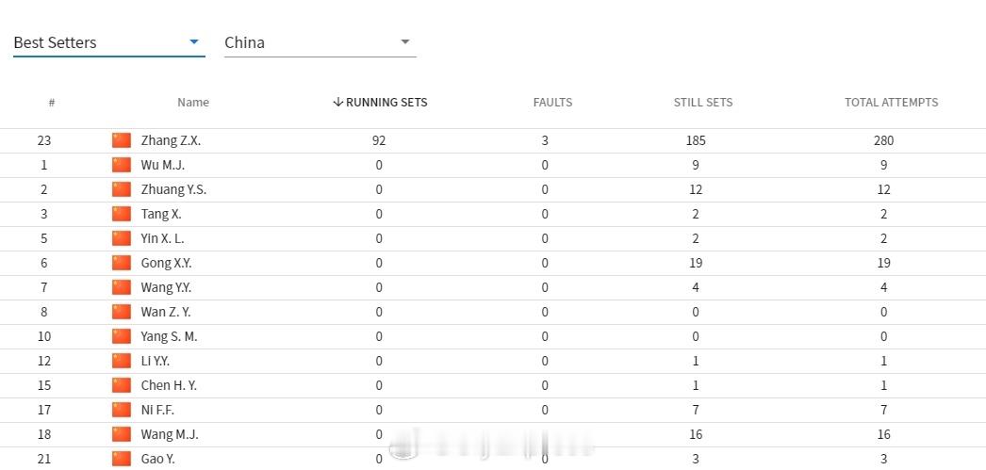This screenshot has width=986, height=470.
Task: Open player Wang M.J. name link
Action: [170, 434]
